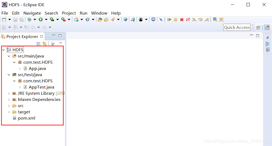Click the red Terminate stop icon
Screen dimensions: 272x146
click(182, 19)
